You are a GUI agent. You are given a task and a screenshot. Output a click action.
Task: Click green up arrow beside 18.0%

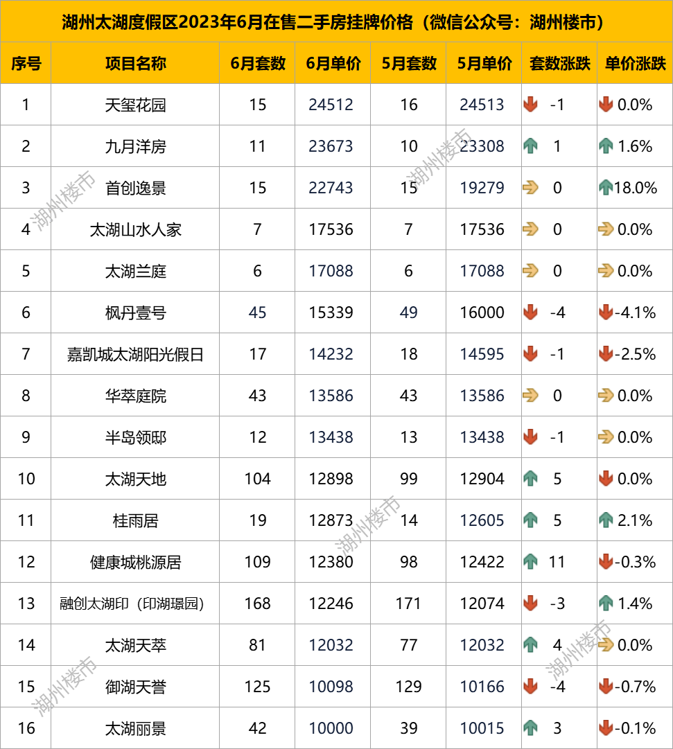click(x=606, y=187)
